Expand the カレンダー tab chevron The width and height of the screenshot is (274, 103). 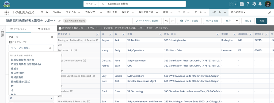(x=101, y=12)
